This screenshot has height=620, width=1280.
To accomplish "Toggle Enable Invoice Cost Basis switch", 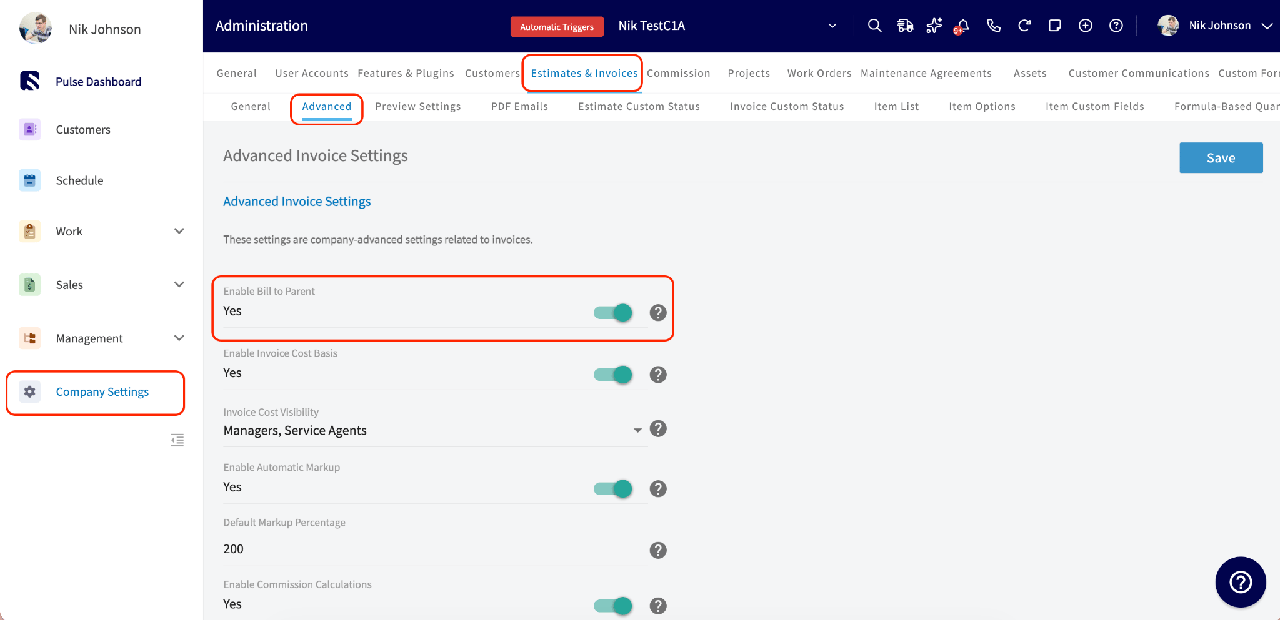I will point(613,374).
